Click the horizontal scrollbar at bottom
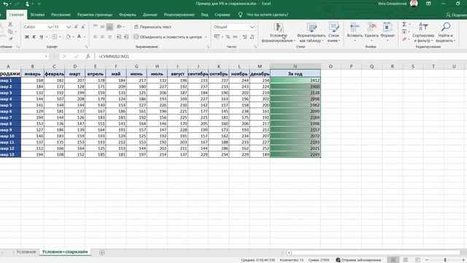 (x=375, y=253)
